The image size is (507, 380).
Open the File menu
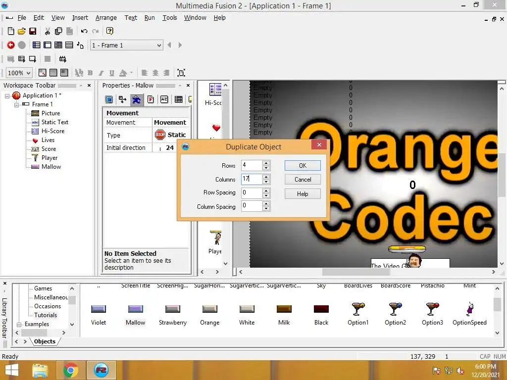point(22,18)
